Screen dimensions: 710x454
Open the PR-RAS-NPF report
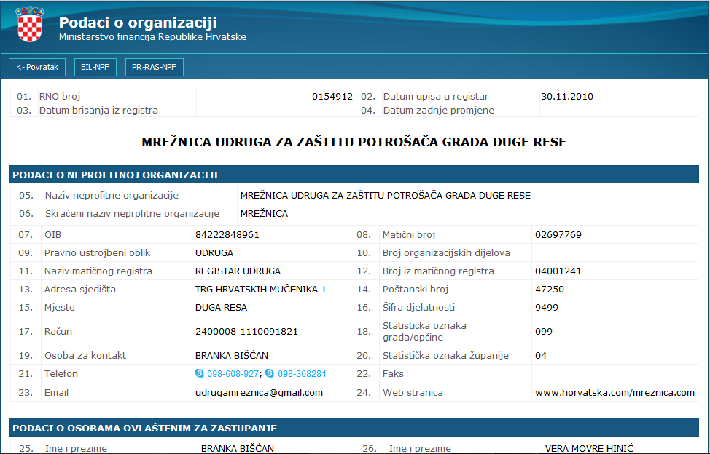(x=154, y=68)
